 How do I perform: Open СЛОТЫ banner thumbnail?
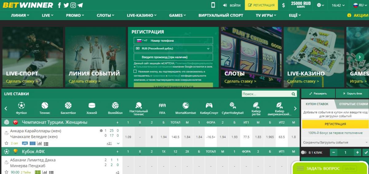click(251, 57)
